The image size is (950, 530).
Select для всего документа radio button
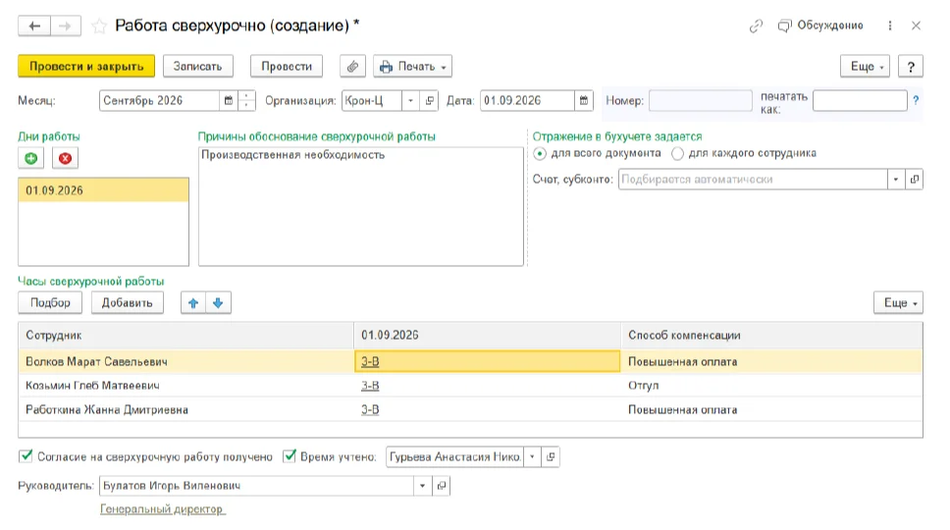pyautogui.click(x=539, y=154)
